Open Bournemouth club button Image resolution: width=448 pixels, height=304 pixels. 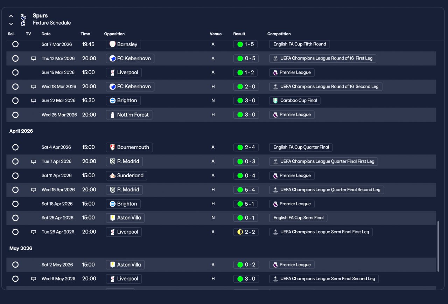coord(129,147)
